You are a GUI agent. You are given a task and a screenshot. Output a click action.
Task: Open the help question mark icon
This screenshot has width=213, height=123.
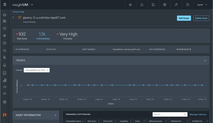click(x=188, y=5)
